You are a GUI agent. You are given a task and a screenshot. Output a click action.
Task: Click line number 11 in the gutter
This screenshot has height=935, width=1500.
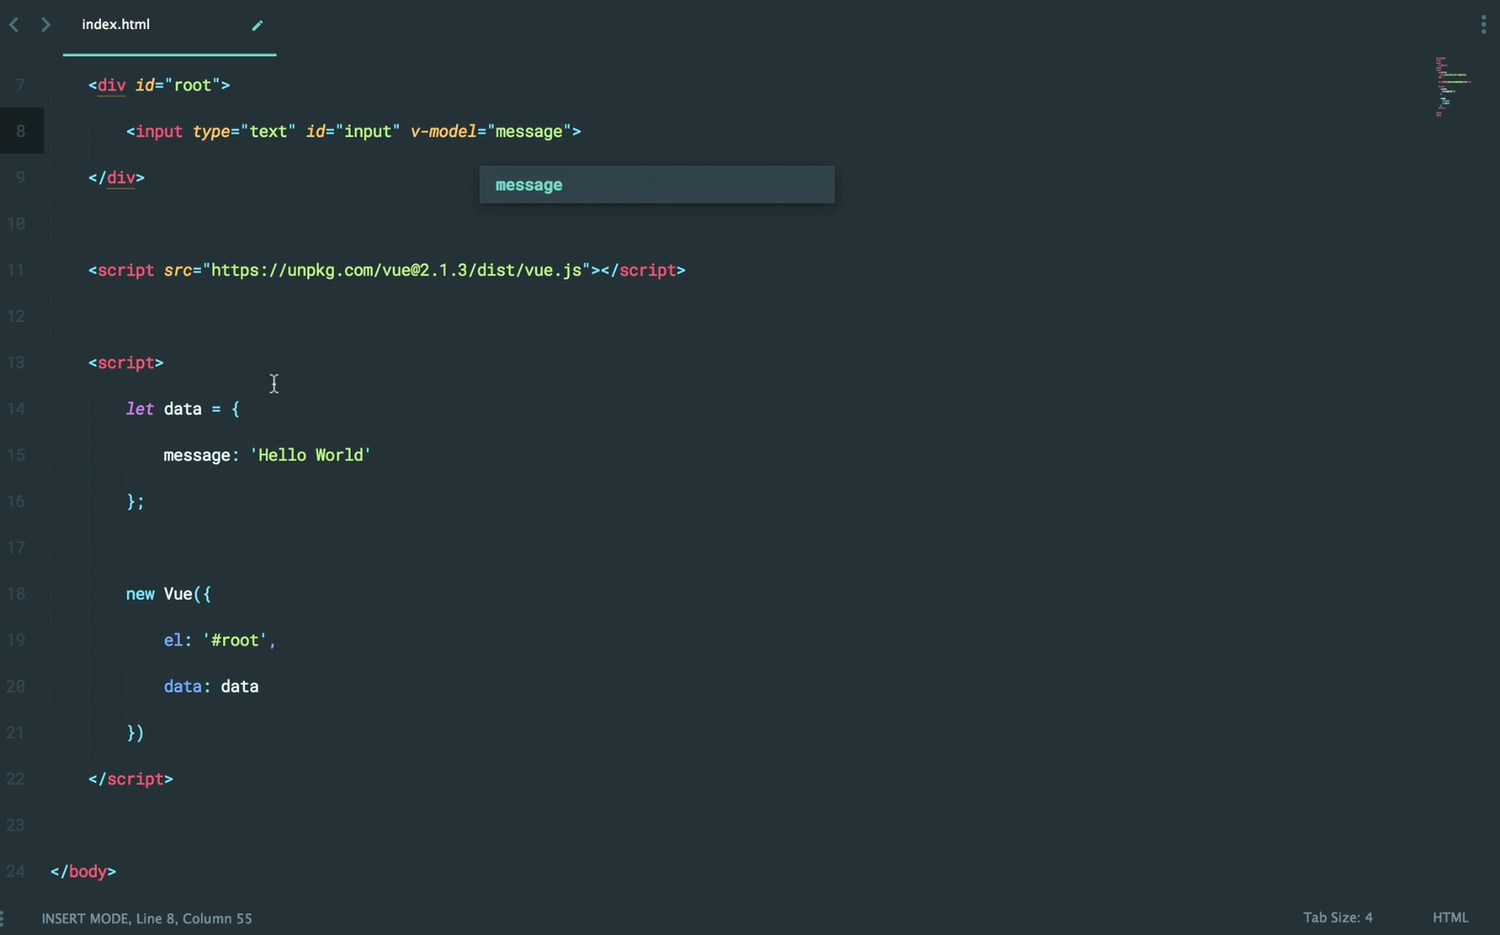pyautogui.click(x=16, y=270)
